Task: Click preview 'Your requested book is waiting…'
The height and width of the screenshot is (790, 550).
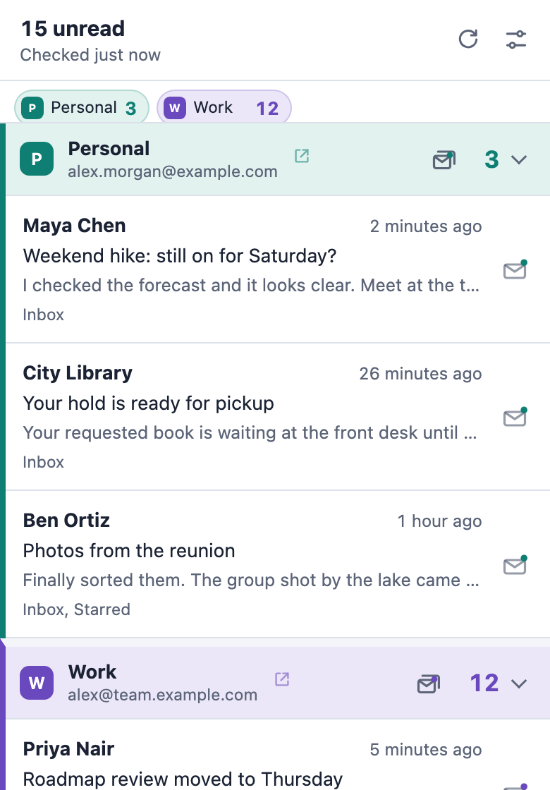Action: [x=250, y=433]
